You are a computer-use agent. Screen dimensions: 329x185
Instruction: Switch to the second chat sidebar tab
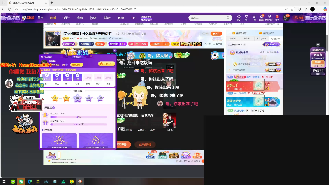click(247, 39)
